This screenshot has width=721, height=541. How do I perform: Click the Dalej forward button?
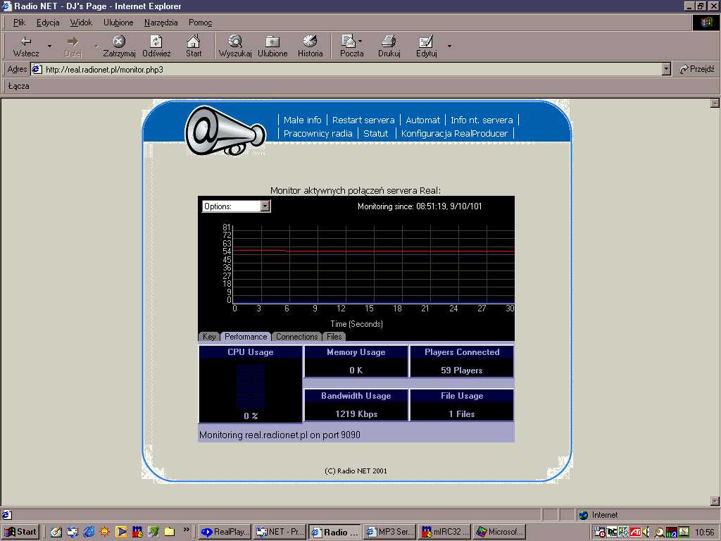73,46
